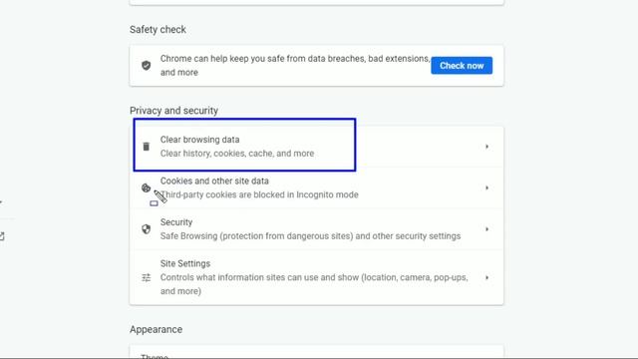Click 'Clear history, cookies, cache, and more' text
The width and height of the screenshot is (638, 359).
click(237, 154)
